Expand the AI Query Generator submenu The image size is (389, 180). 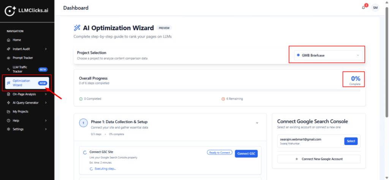point(46,103)
